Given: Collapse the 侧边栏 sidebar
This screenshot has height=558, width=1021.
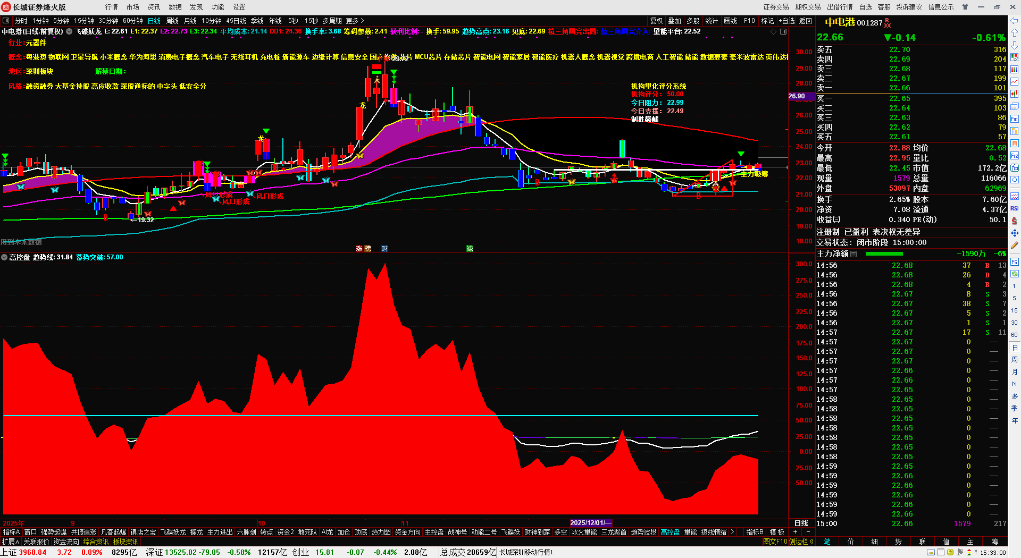Looking at the screenshot, I should 801,542.
